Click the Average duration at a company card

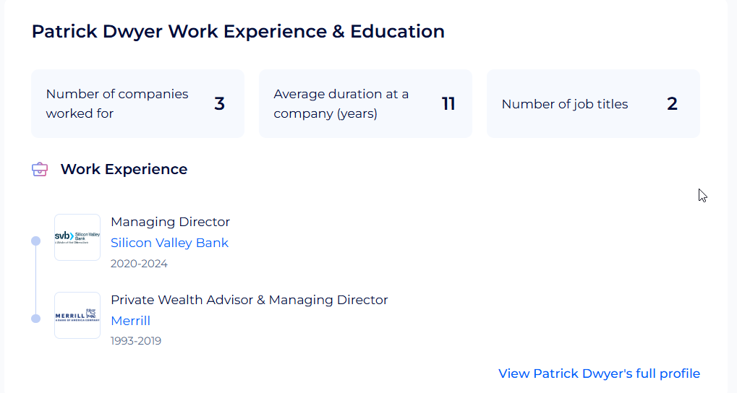(365, 104)
